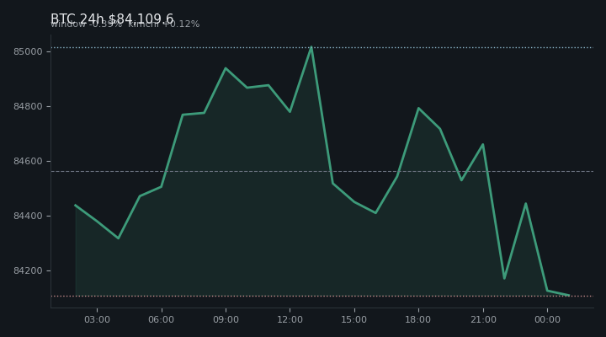Click the "06:00" time axis label
The width and height of the screenshot is (606, 337).
pos(161,319)
